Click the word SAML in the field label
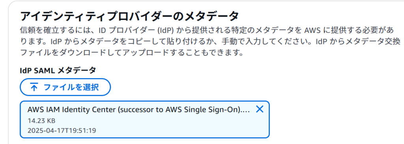This screenshot has height=144, width=404. coord(44,70)
